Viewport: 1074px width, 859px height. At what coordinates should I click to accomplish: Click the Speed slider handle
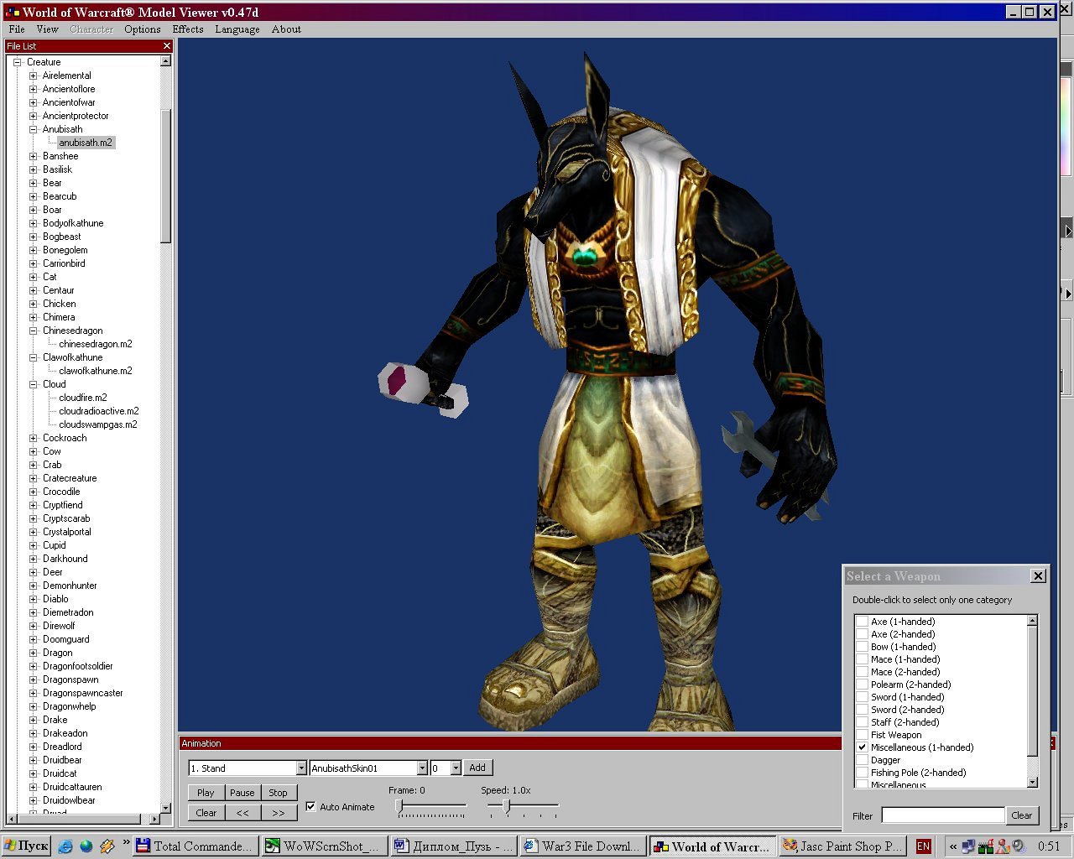[506, 806]
